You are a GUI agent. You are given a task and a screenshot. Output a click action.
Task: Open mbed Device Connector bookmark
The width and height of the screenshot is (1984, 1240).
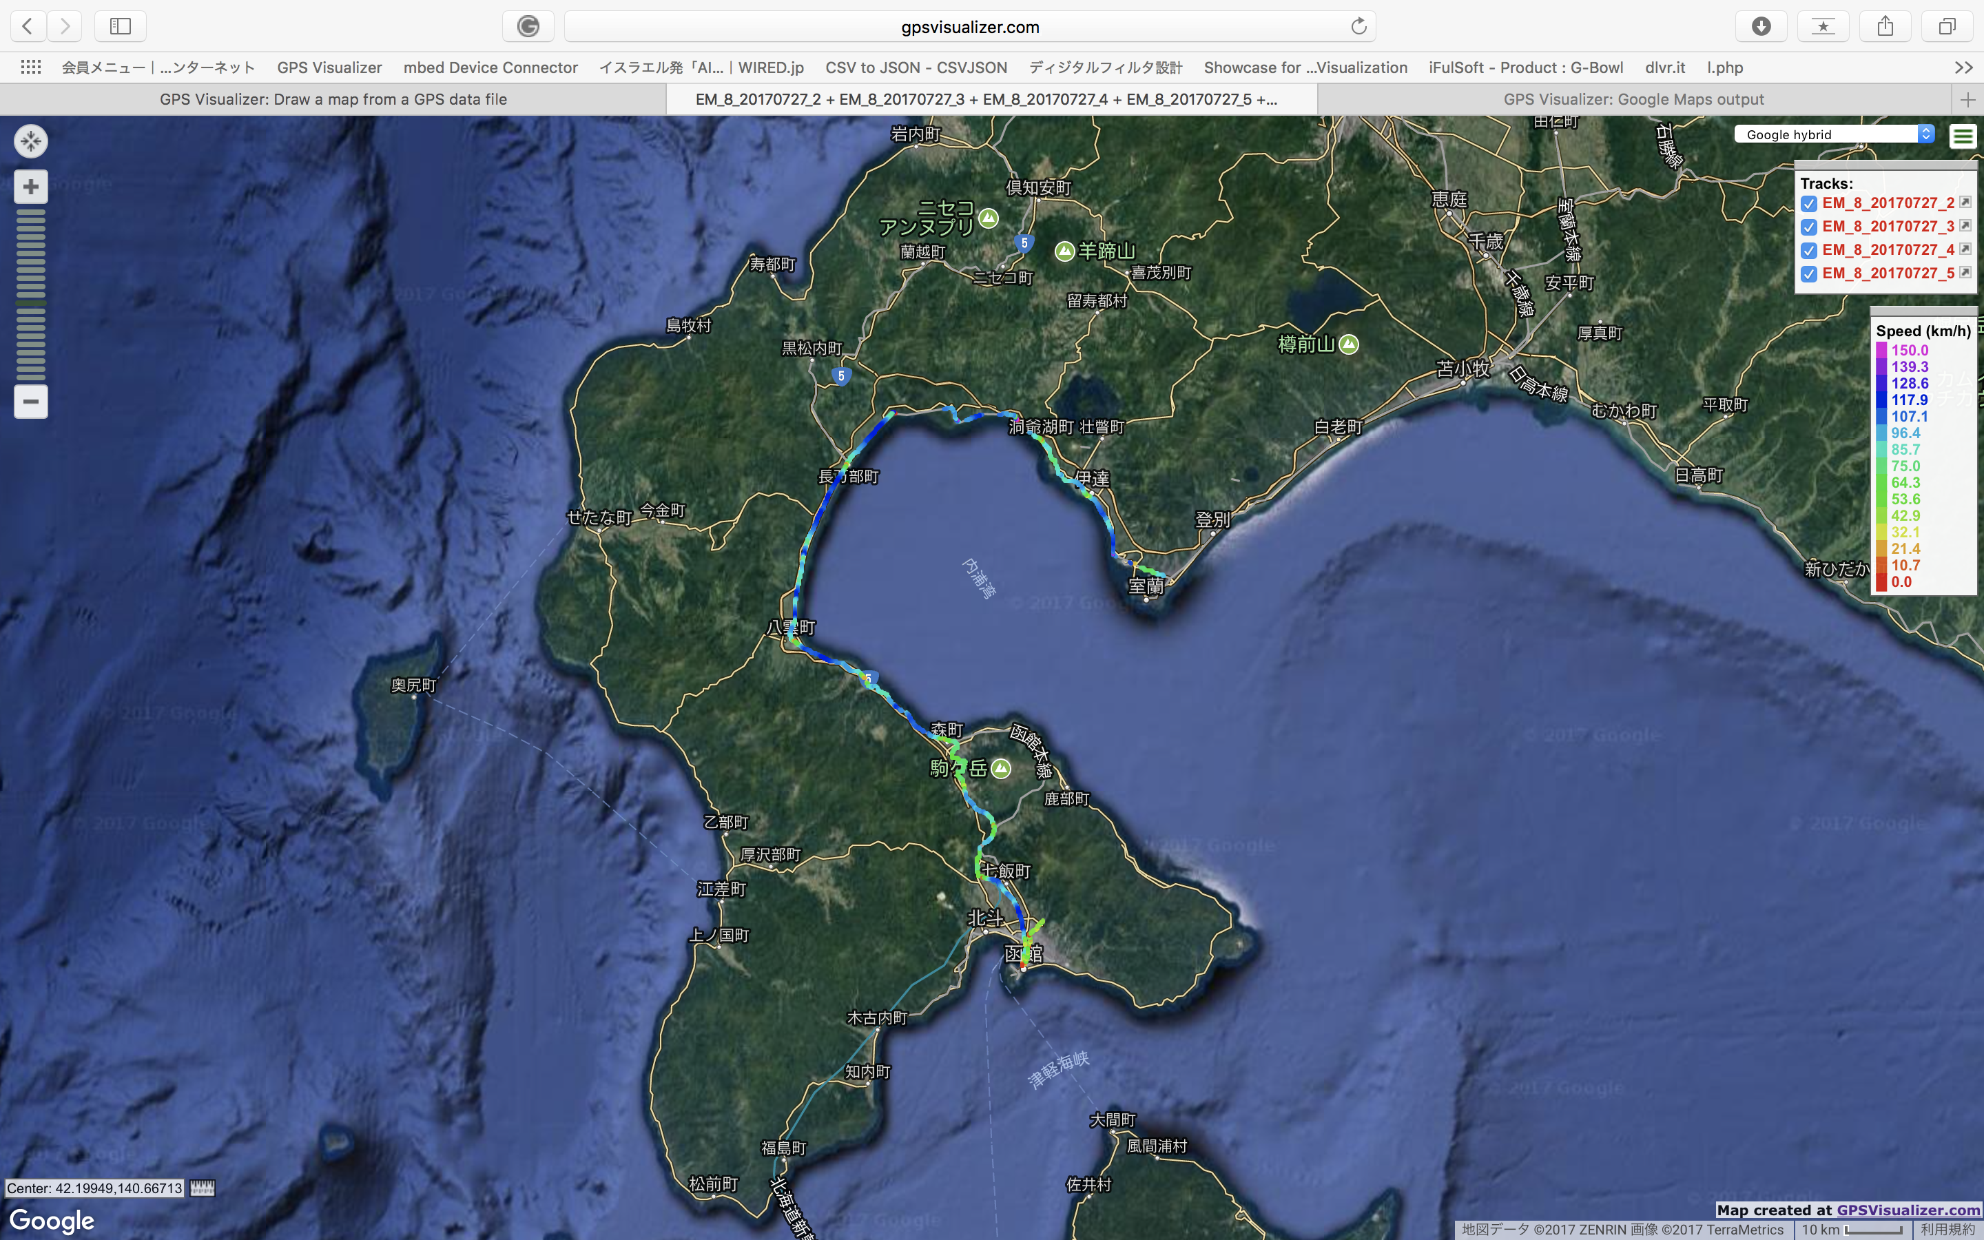coord(490,68)
